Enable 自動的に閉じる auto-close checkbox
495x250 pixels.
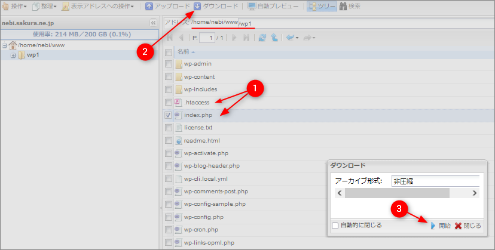(x=335, y=226)
